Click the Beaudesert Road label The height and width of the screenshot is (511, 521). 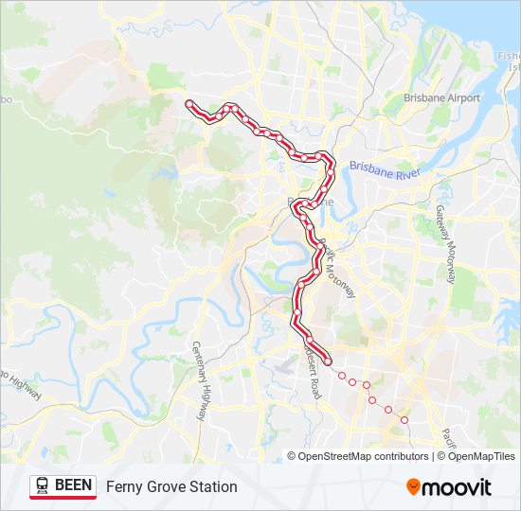tap(313, 372)
